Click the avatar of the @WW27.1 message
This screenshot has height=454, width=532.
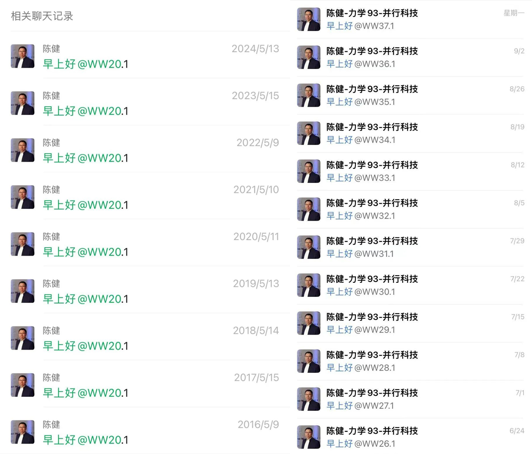point(308,400)
